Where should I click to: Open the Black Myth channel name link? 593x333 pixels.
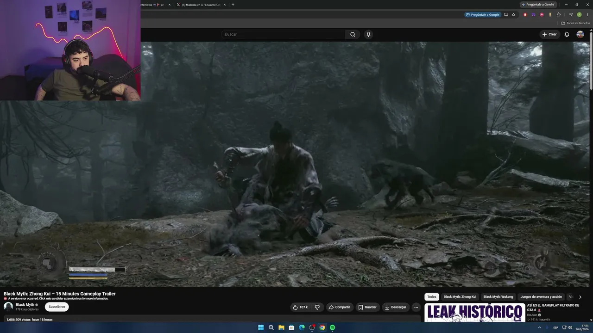tap(25, 305)
